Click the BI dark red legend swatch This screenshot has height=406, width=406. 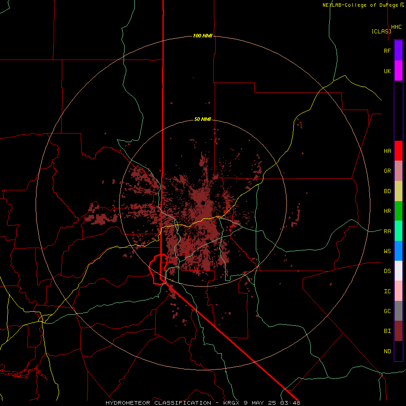pos(398,331)
